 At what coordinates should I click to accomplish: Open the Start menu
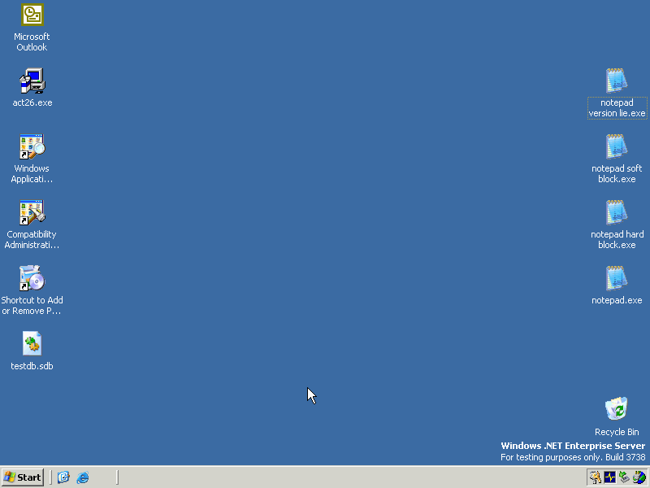[22, 477]
